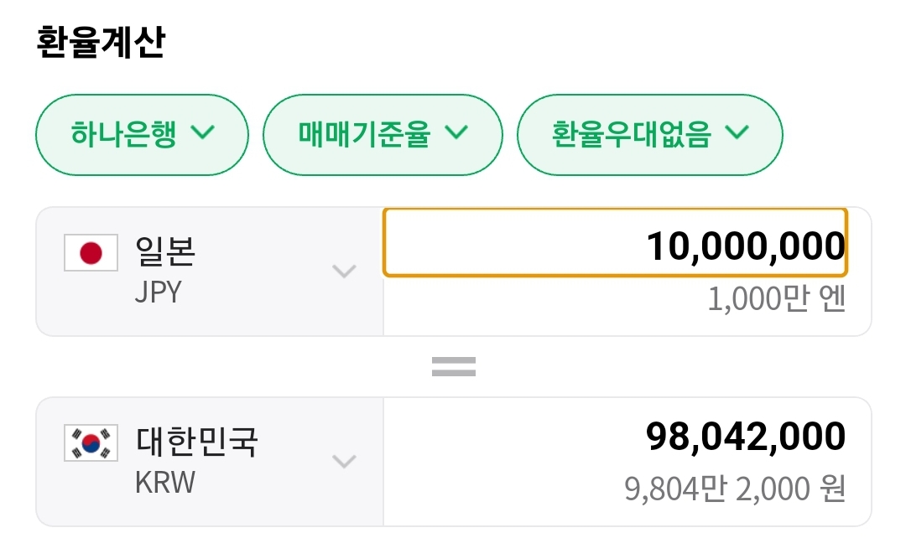Select the 대한민국 country name label
Image resolution: width=906 pixels, height=538 pixels.
tap(196, 442)
